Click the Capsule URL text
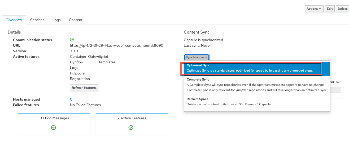 (116, 45)
